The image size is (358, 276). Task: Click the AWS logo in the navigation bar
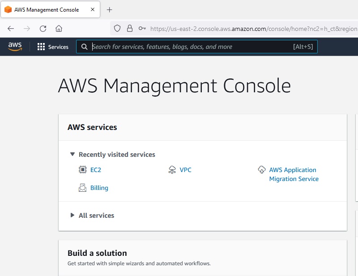click(x=15, y=47)
